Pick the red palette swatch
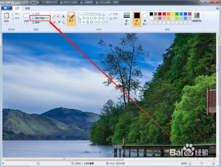The height and width of the screenshot is (167, 221). click(164, 14)
